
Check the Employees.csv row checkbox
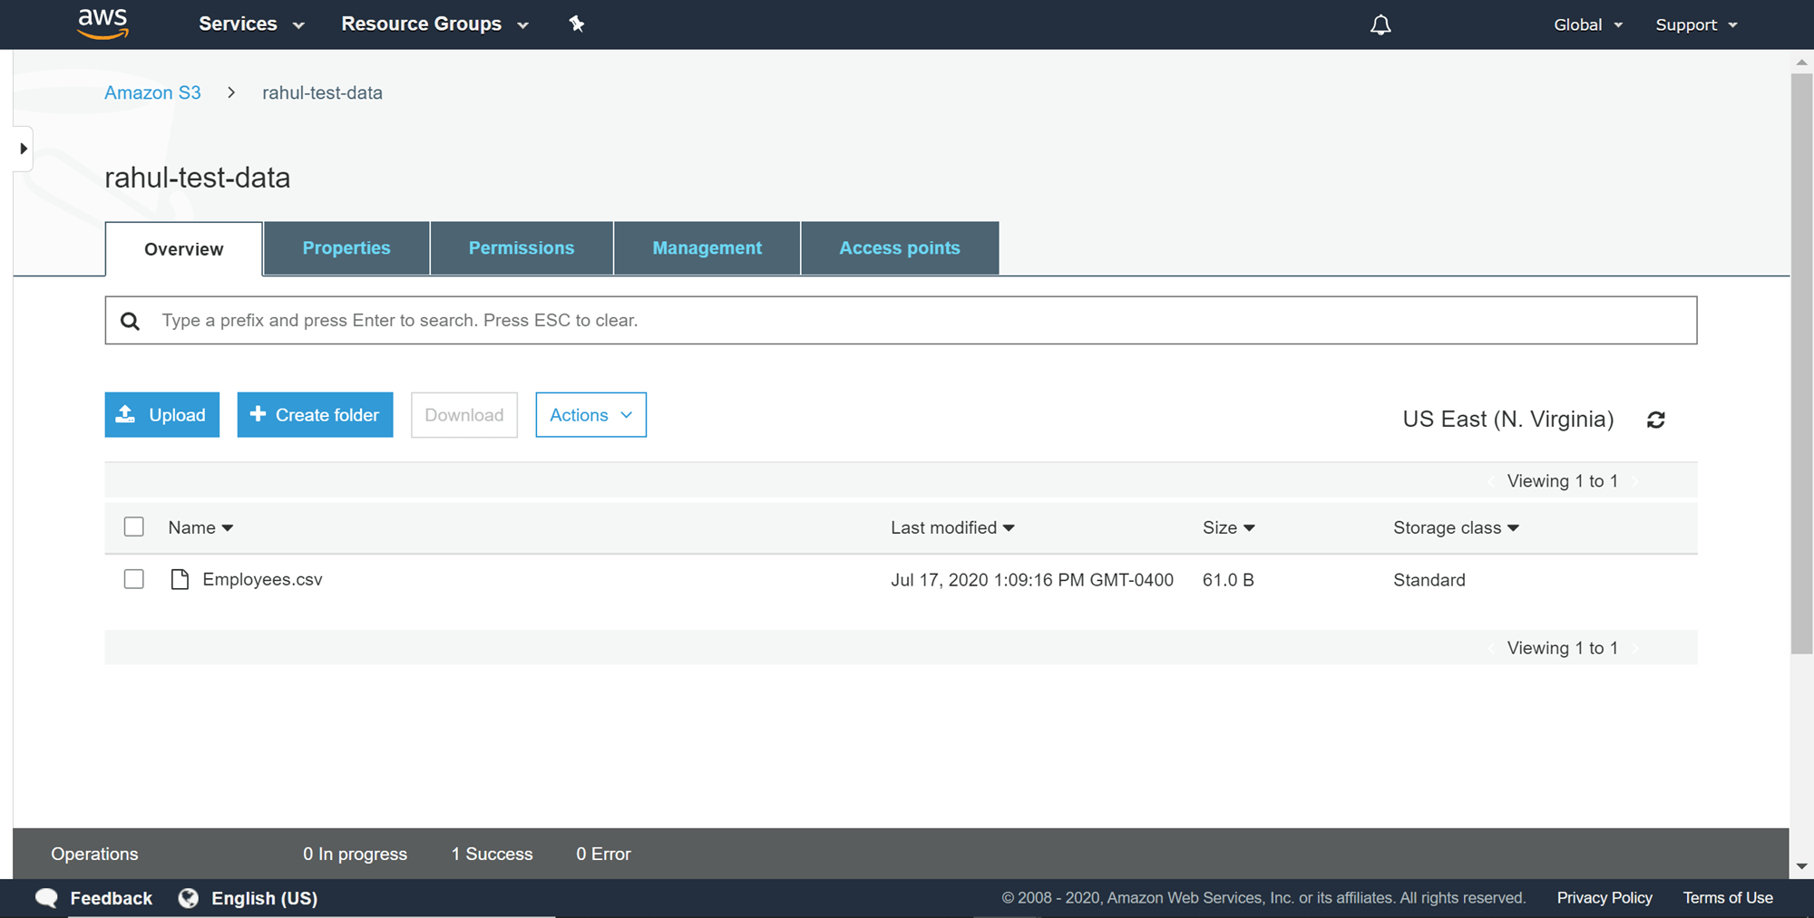[x=133, y=579]
